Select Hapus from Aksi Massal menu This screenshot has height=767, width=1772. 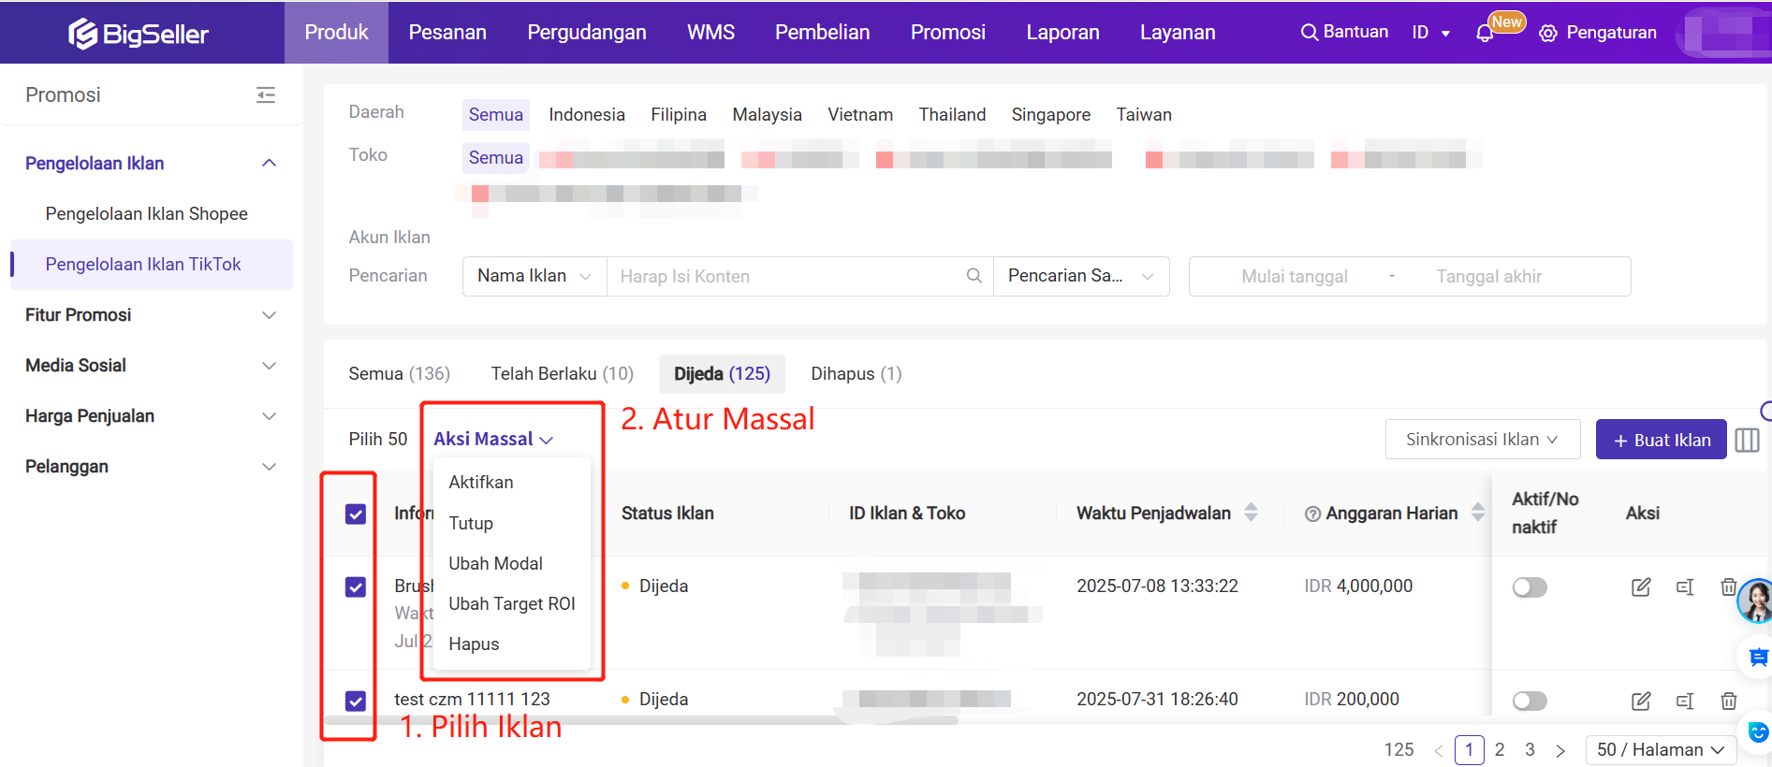512,644
